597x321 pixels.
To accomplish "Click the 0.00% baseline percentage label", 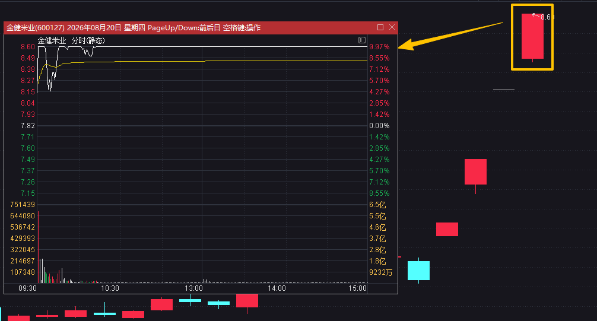I will (x=379, y=126).
